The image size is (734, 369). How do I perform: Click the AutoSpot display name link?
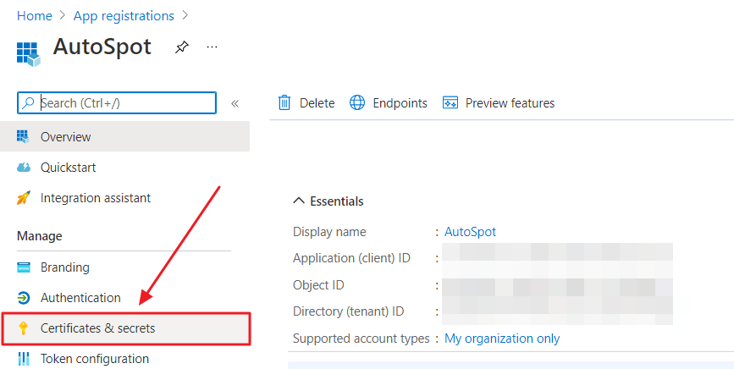point(470,232)
